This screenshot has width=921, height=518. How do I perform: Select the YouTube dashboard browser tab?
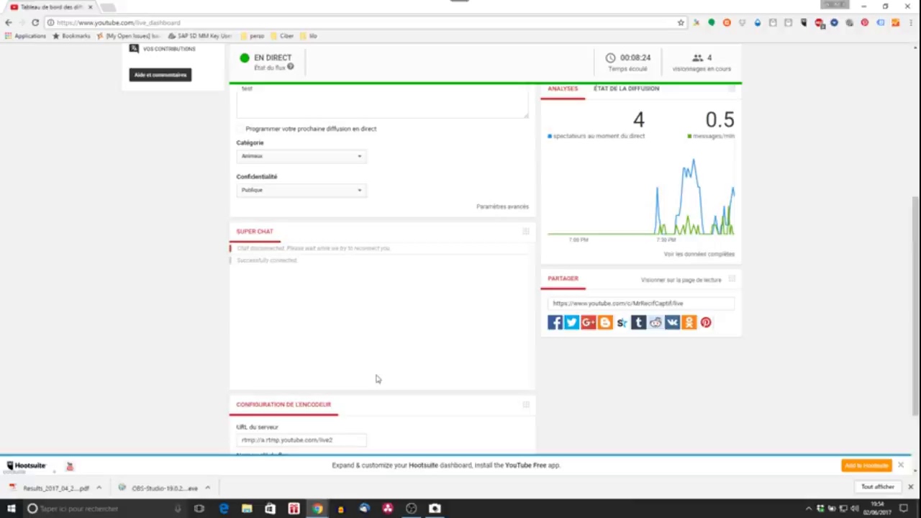[50, 7]
